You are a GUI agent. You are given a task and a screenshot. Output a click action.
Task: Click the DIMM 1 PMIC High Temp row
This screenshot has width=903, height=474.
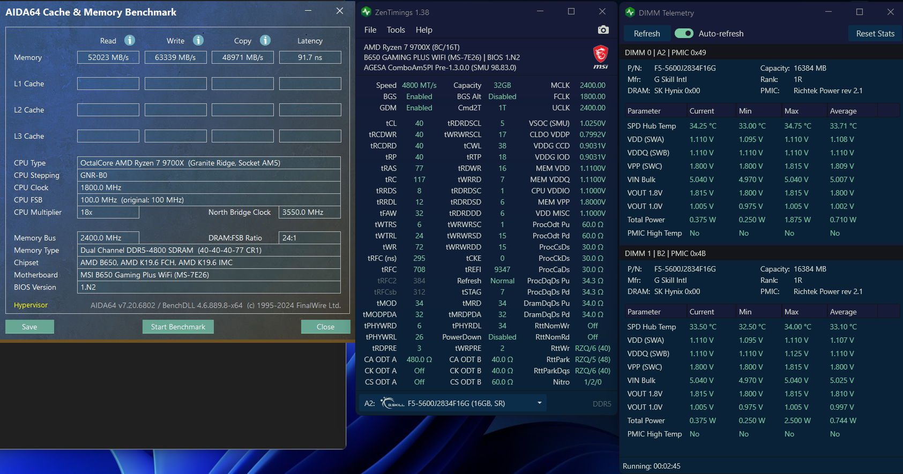coord(762,434)
